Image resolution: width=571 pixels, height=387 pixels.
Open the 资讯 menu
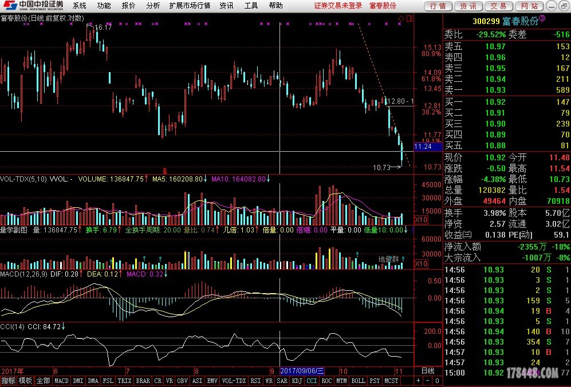click(226, 6)
